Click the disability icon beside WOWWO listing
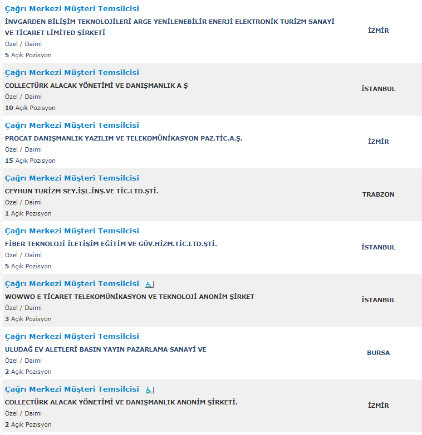 pyautogui.click(x=150, y=284)
